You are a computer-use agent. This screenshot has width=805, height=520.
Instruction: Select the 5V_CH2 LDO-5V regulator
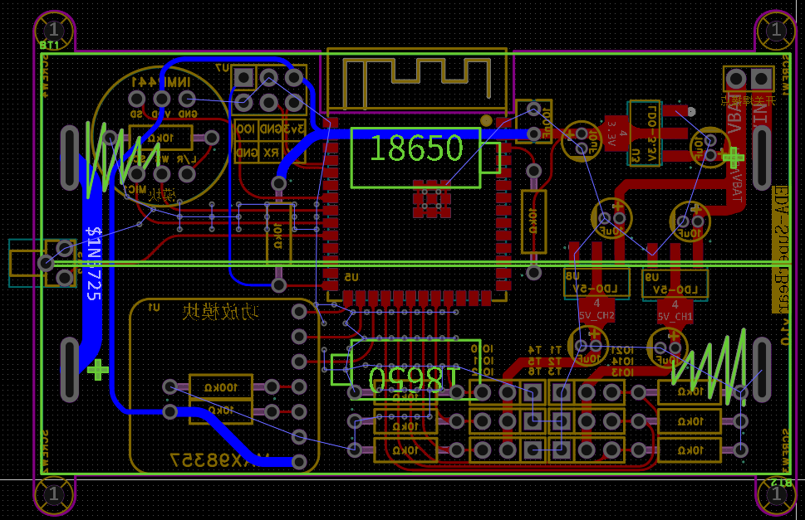point(596,284)
